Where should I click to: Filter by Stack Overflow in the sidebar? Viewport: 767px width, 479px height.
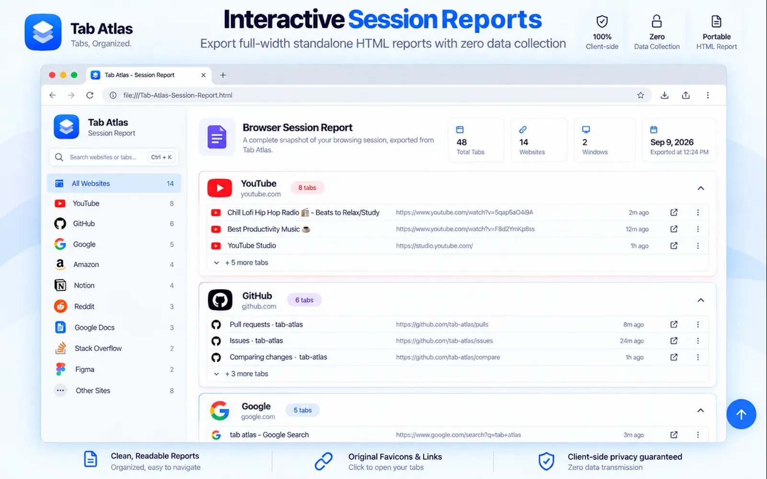(x=114, y=348)
